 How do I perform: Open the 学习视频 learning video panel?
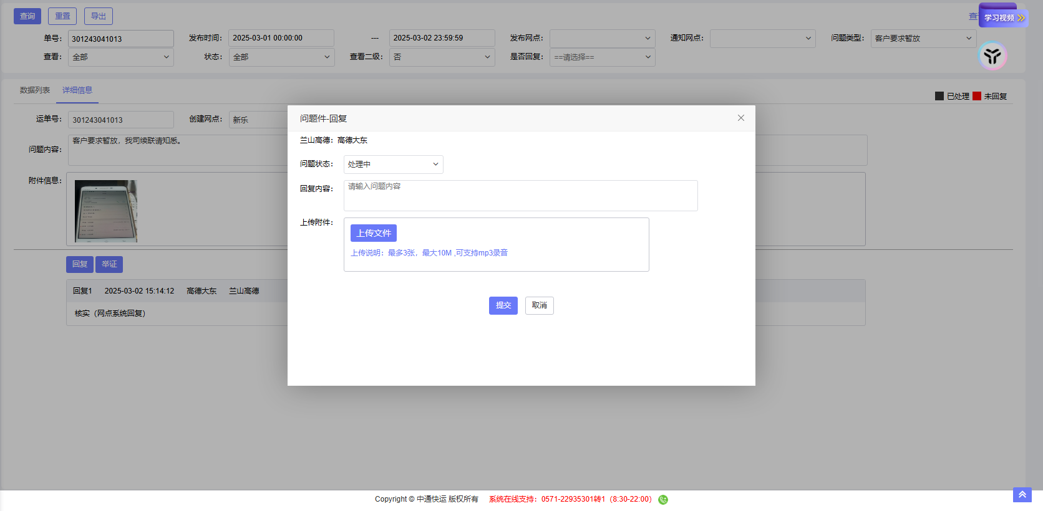[1003, 18]
